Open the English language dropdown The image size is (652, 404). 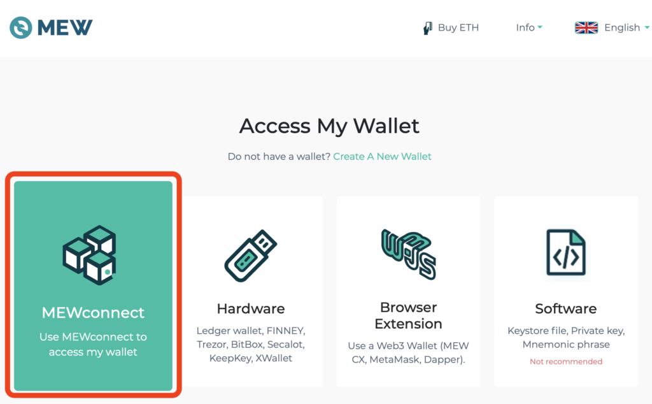pyautogui.click(x=612, y=27)
